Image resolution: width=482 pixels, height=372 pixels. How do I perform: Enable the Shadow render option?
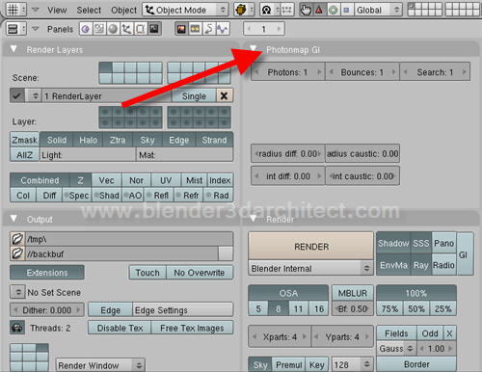pyautogui.click(x=393, y=243)
